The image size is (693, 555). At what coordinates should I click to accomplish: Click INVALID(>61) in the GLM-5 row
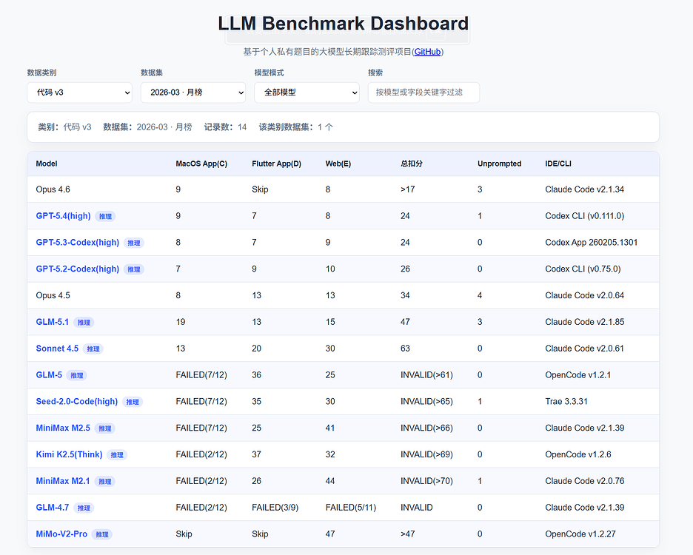(x=427, y=374)
